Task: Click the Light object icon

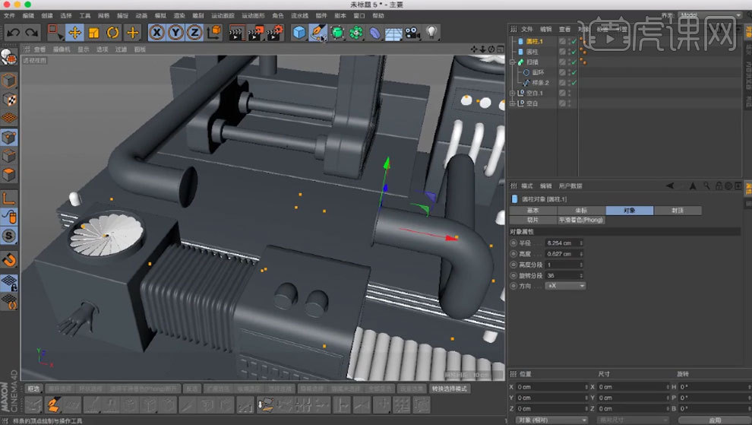Action: click(x=431, y=32)
